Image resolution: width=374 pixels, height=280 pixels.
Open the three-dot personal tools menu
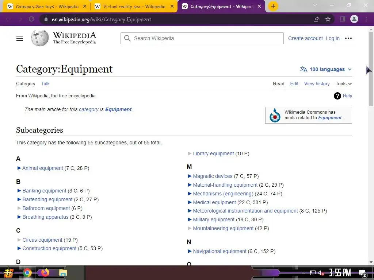click(x=348, y=38)
